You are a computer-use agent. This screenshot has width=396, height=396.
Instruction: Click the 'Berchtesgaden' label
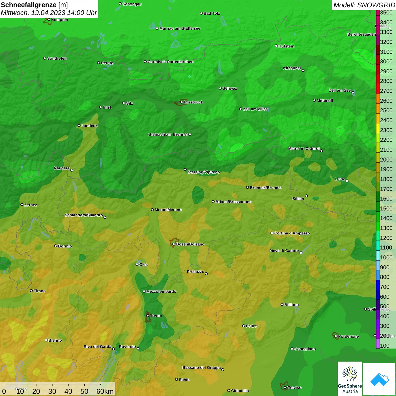pos(361,34)
